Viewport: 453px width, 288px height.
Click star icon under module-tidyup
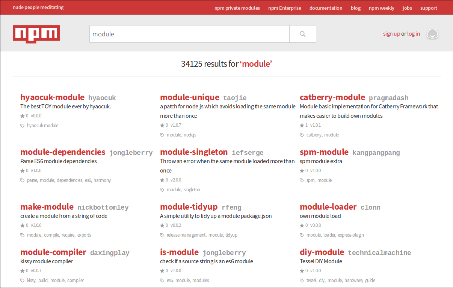pyautogui.click(x=162, y=226)
